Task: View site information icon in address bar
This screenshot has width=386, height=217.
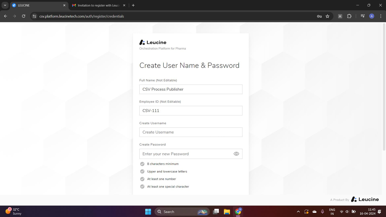Action: tap(34, 16)
